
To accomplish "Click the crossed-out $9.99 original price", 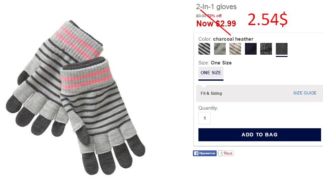I will click(201, 16).
